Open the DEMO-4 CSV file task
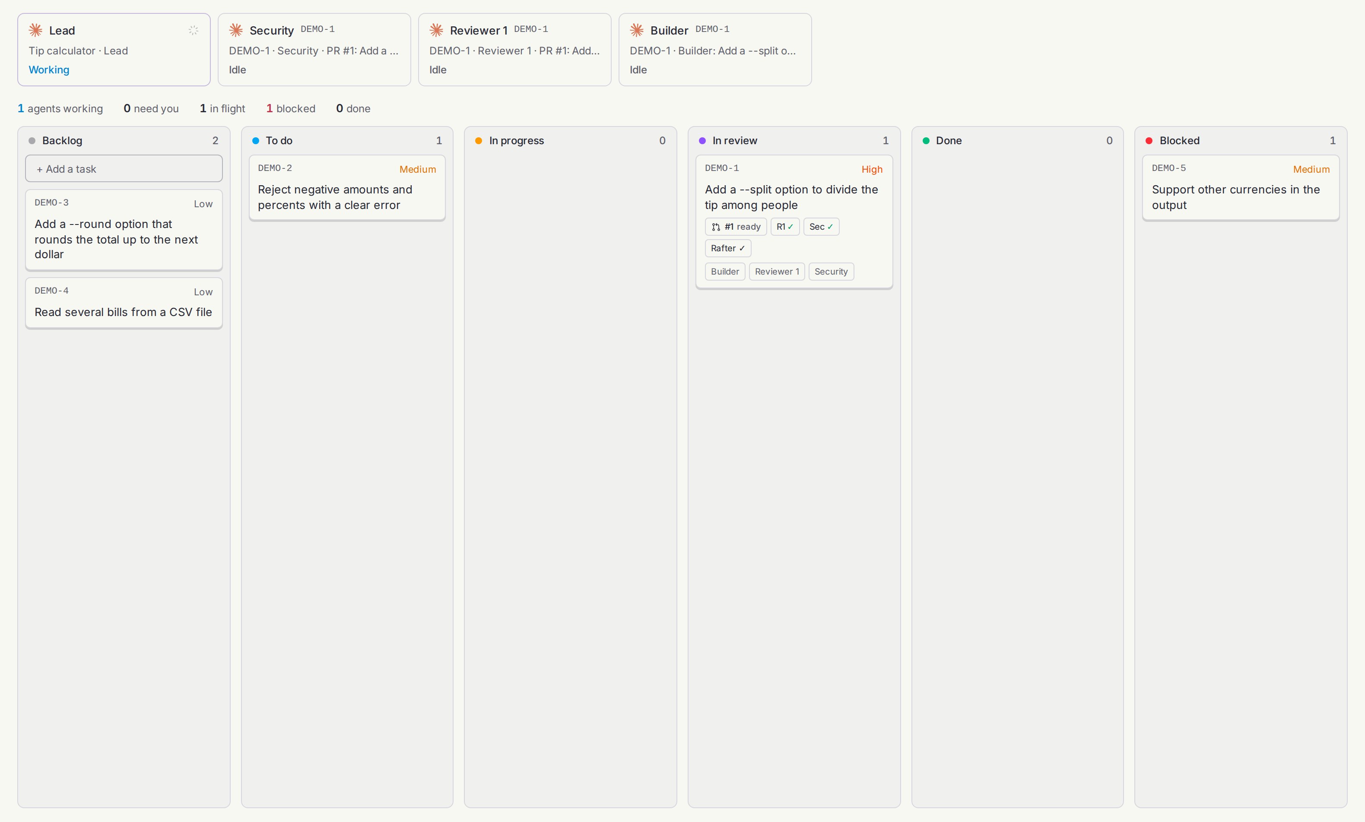The height and width of the screenshot is (822, 1365). tap(124, 303)
